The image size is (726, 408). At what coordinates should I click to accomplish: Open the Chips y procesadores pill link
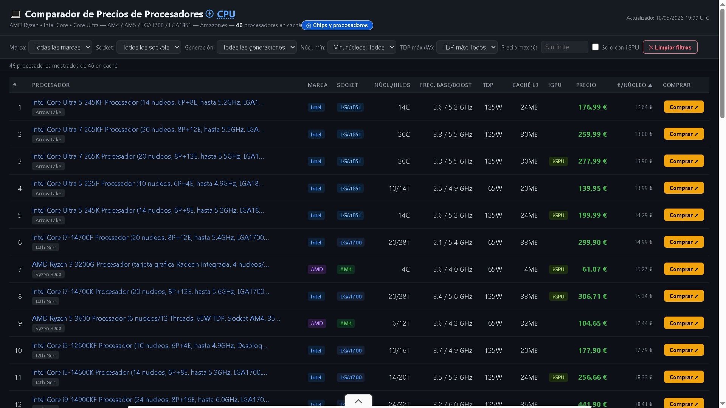click(337, 25)
